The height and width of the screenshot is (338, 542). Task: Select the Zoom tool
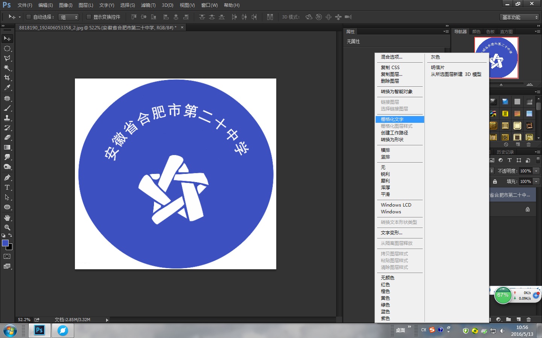[7, 228]
